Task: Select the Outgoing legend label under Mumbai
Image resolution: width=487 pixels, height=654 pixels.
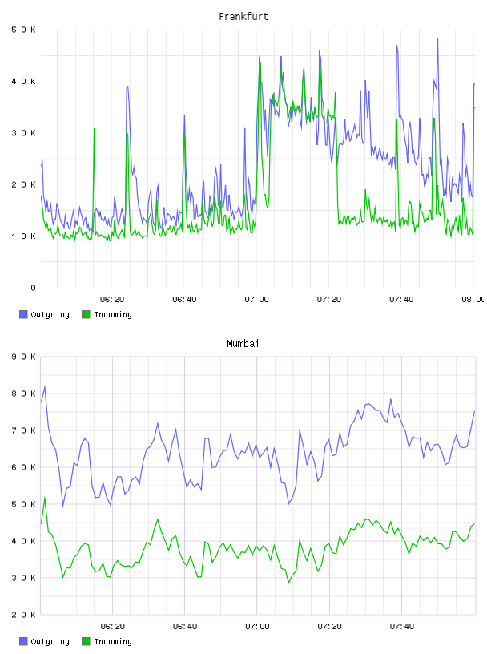Action: (50, 642)
